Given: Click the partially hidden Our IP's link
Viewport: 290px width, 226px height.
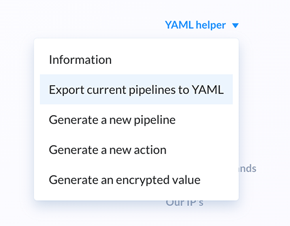Looking at the screenshot, I should click(185, 203).
